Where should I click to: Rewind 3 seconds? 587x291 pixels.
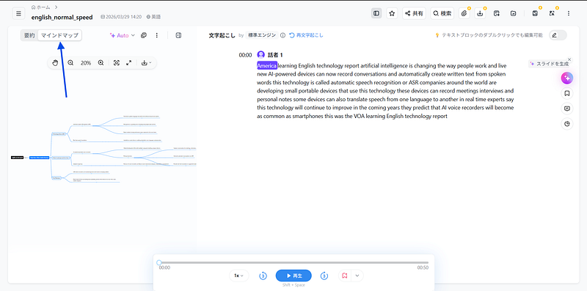(263, 276)
